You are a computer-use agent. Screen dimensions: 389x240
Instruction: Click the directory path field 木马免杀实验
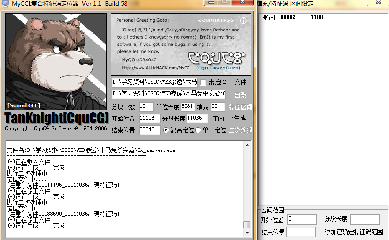pos(169,94)
